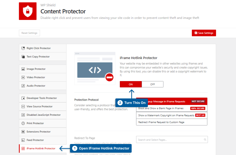Screen dimensions: 236x155
Task: Select Block and Show a Blank Page option
Action: 161,108
